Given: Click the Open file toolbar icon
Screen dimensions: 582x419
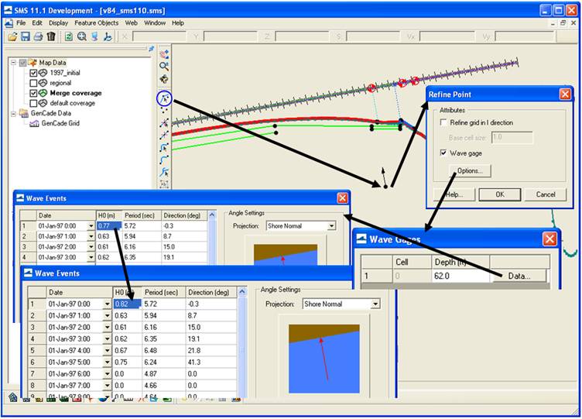Looking at the screenshot, I should point(12,36).
